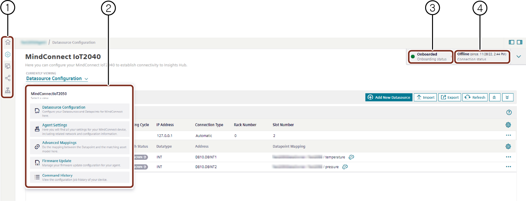The height and width of the screenshot is (201, 526).
Task: Select Firmware Update menu entry
Action: coord(80,163)
